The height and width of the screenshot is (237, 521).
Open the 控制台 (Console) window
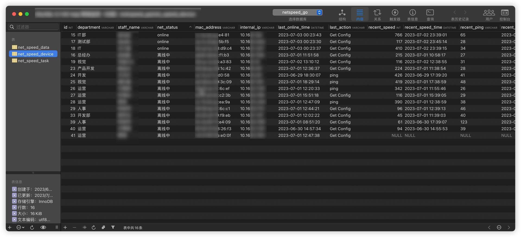coord(505,15)
